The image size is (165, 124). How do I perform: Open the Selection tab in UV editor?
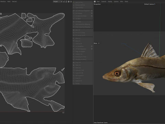3,1
